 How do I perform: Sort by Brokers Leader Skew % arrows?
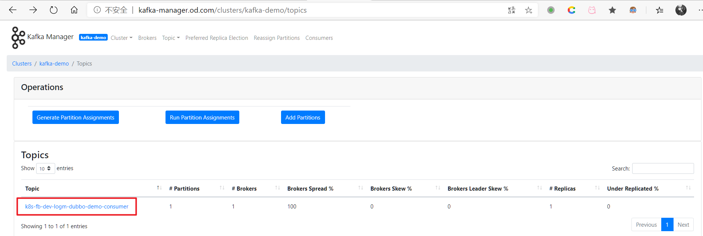click(x=540, y=188)
